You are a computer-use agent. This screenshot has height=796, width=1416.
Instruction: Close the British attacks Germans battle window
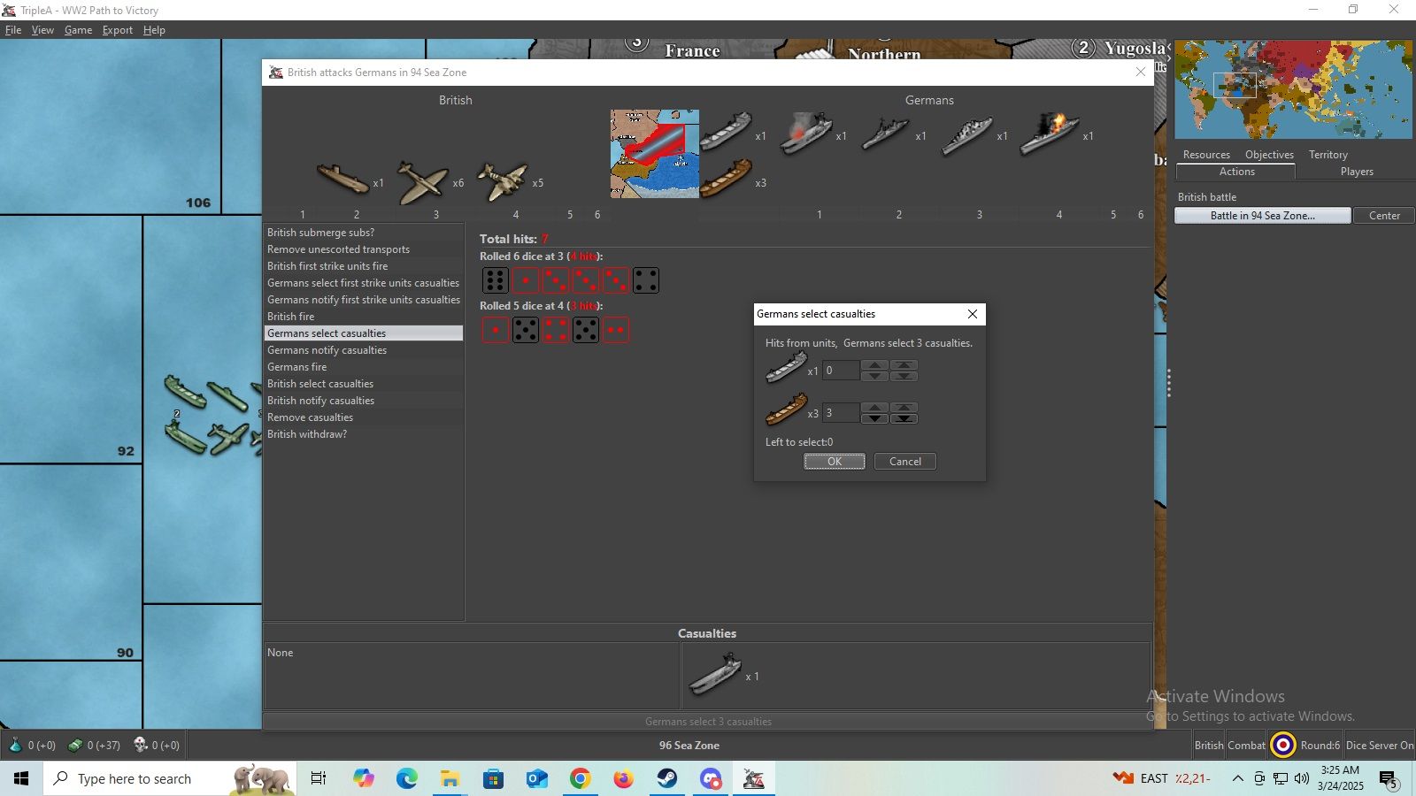1140,73
